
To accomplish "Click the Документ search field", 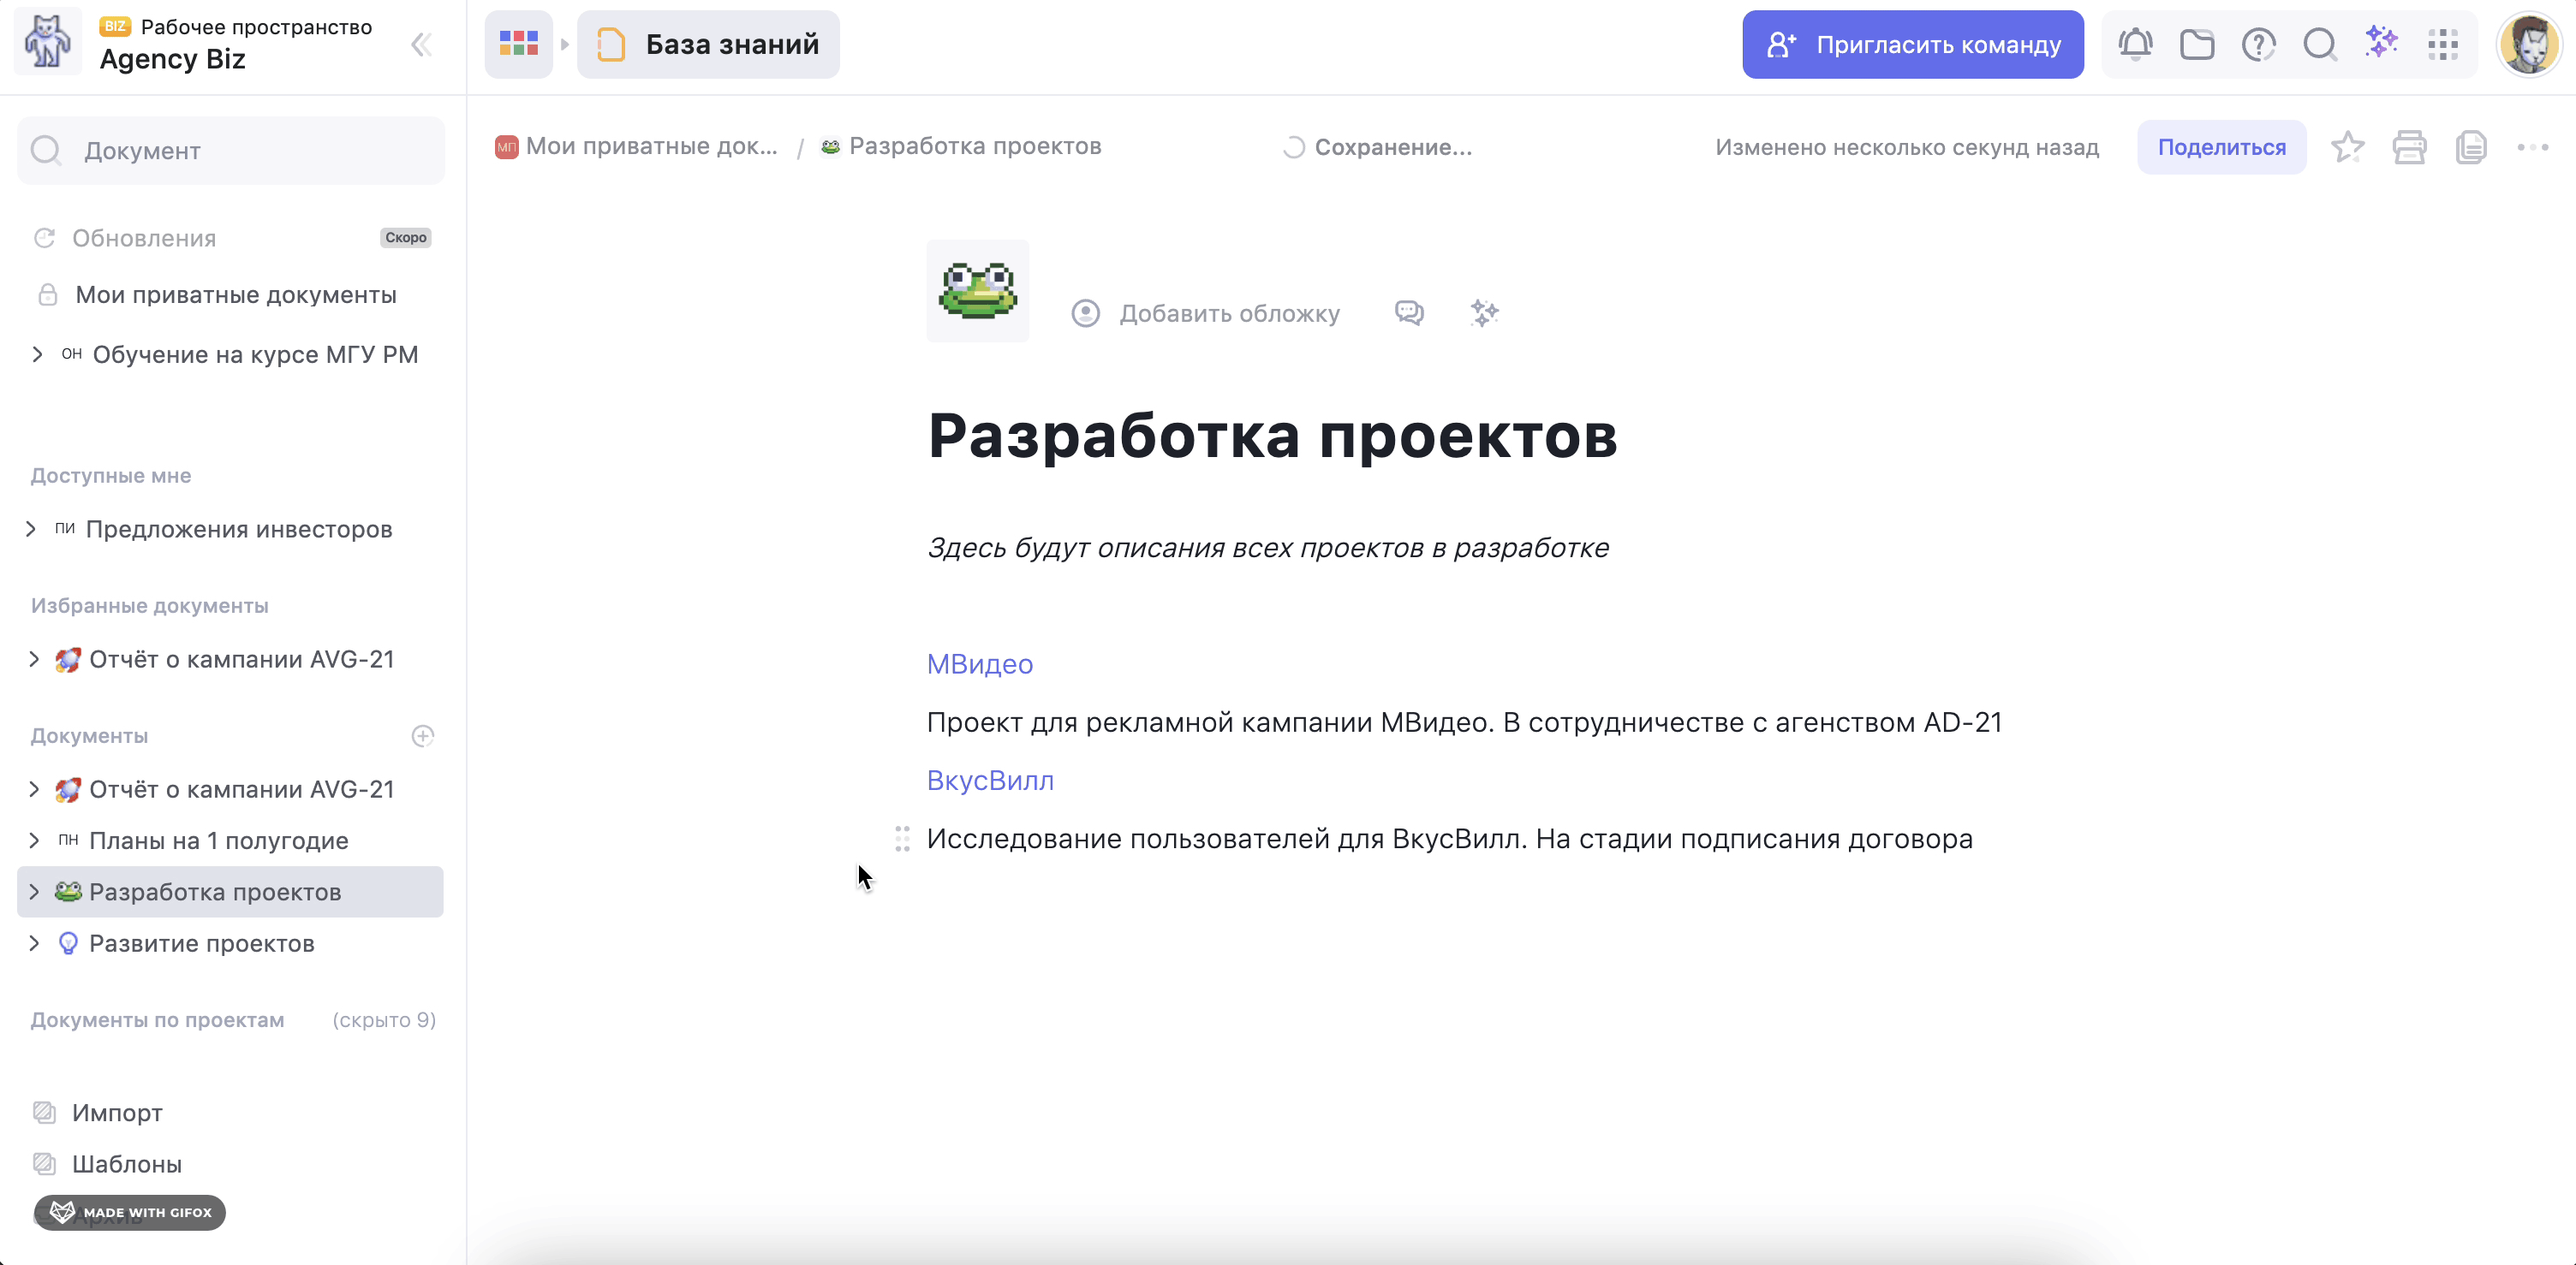I will point(232,151).
